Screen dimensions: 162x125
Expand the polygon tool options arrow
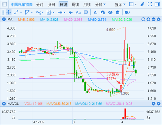coord(32,12)
